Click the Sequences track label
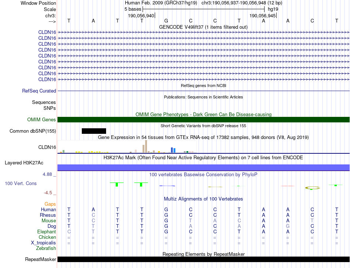 (44, 102)
